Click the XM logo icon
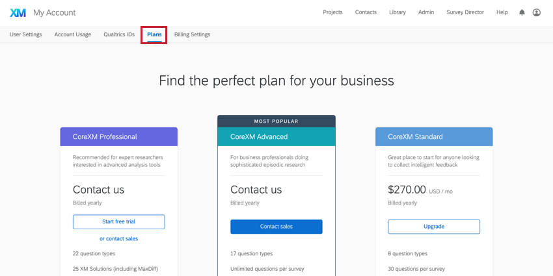The width and height of the screenshot is (553, 276). coord(18,13)
